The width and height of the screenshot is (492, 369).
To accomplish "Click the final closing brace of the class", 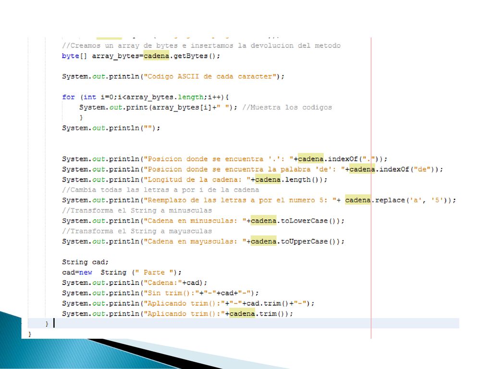I will pos(30,334).
